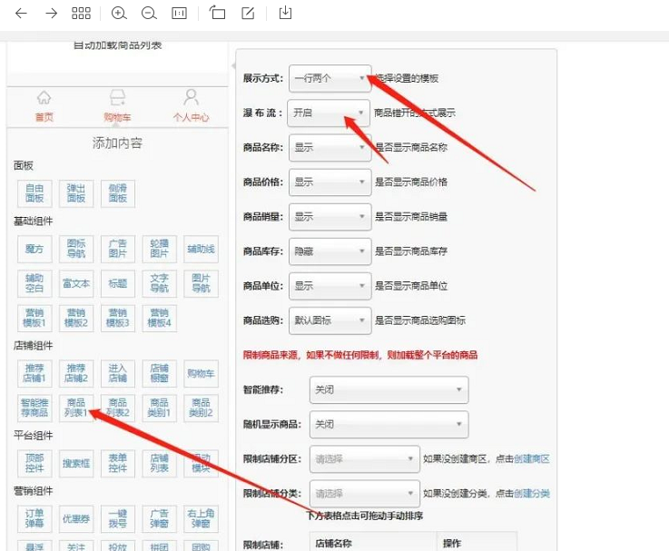Expand the 瀑布流 dropdown set to 开启
Image resolution: width=669 pixels, height=551 pixels.
click(330, 113)
